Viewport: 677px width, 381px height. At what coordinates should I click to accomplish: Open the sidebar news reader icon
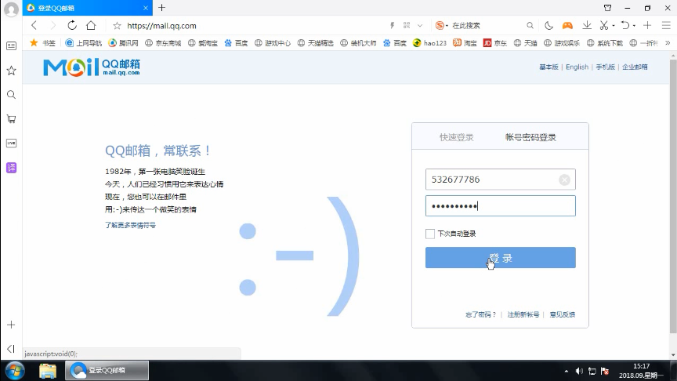[11, 45]
